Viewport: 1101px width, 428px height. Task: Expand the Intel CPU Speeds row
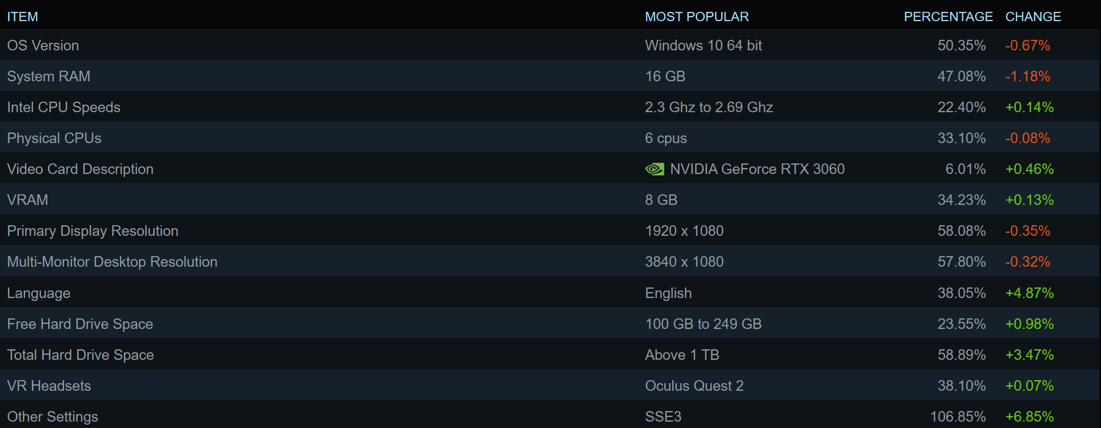64,107
